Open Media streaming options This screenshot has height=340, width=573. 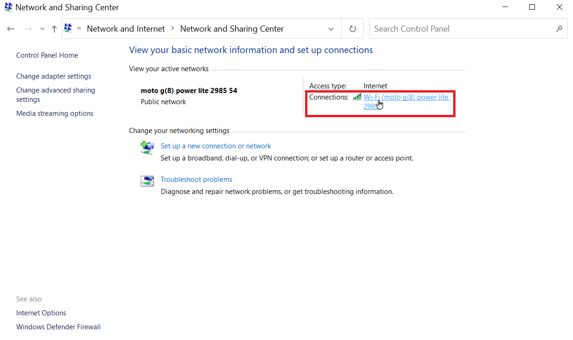[55, 113]
